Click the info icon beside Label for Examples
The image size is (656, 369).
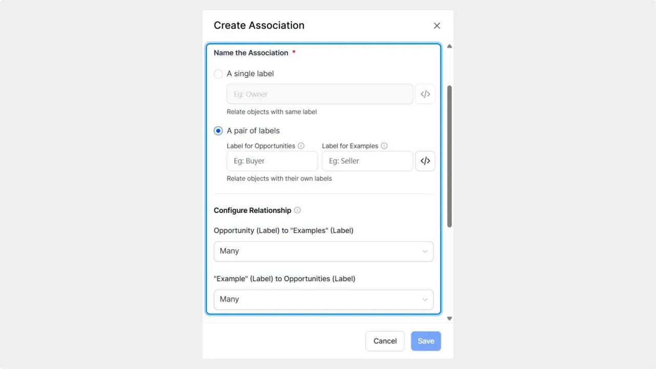tap(384, 146)
